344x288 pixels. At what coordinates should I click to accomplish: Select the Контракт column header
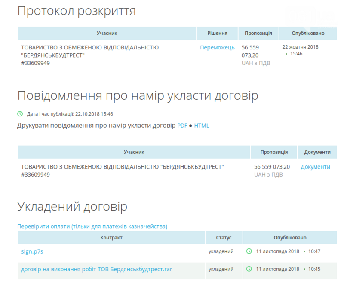click(111, 238)
